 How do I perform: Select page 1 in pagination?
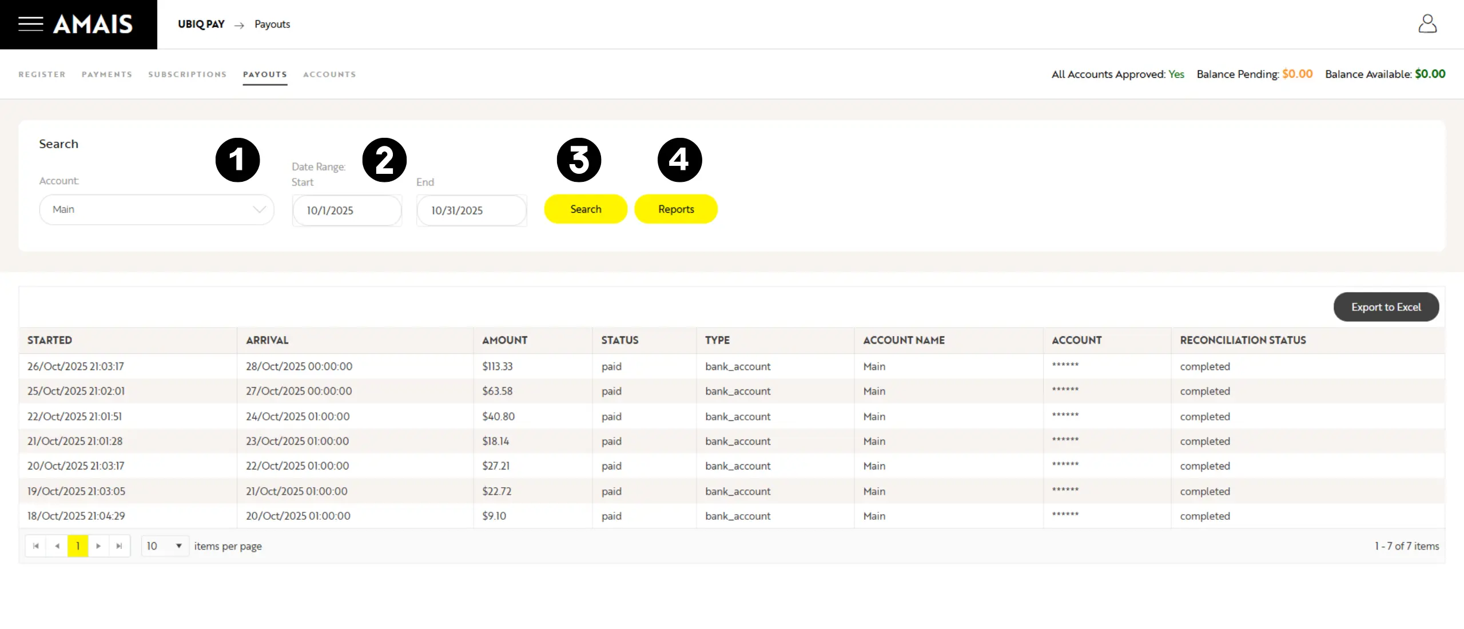tap(78, 546)
